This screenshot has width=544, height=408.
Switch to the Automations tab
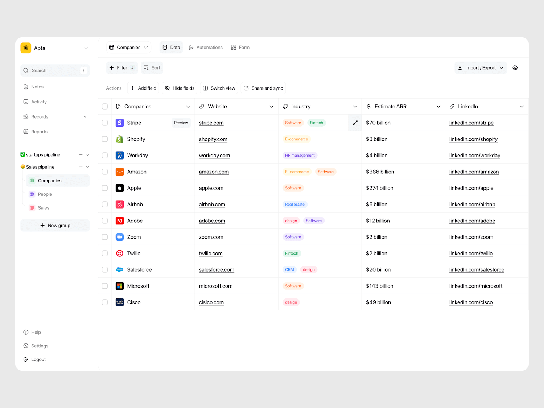[206, 48]
